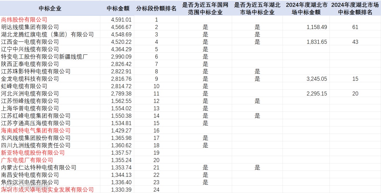
Task: Select the 2024年度湖北市场中标金额排名 header
Action: click(355, 8)
